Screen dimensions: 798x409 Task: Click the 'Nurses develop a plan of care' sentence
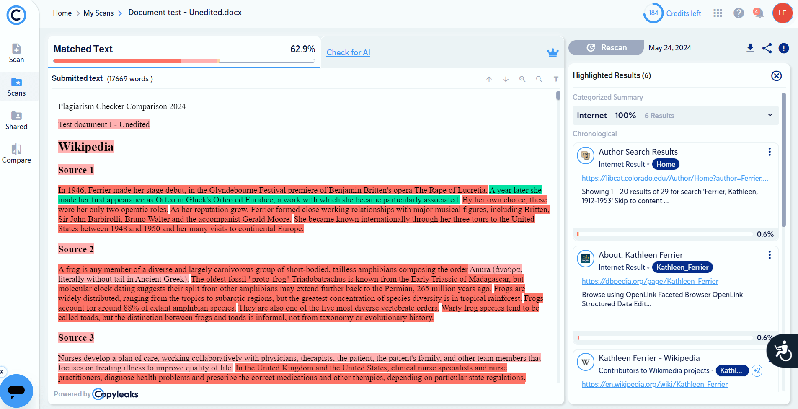[300, 363]
